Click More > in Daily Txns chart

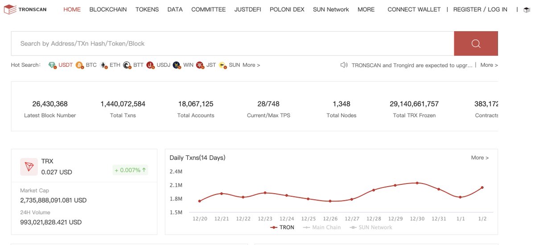coord(480,158)
